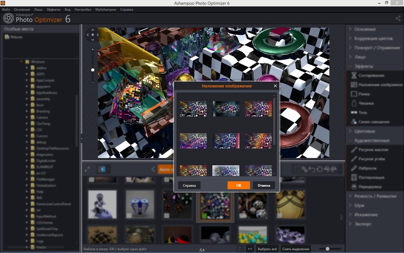Toggle checkbox on blue claw thumbnail
The width and height of the screenshot is (404, 253).
[x=129, y=216]
